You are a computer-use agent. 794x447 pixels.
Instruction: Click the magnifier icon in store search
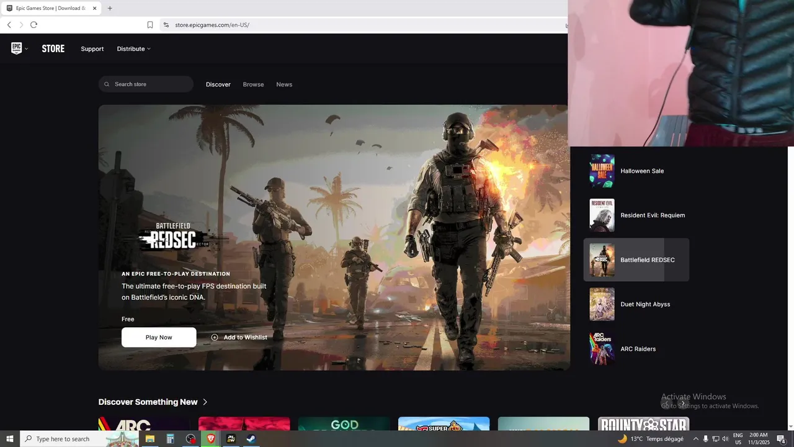point(107,84)
